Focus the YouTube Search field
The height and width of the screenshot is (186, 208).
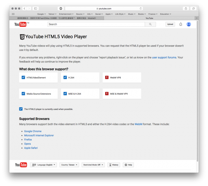pos(96,24)
